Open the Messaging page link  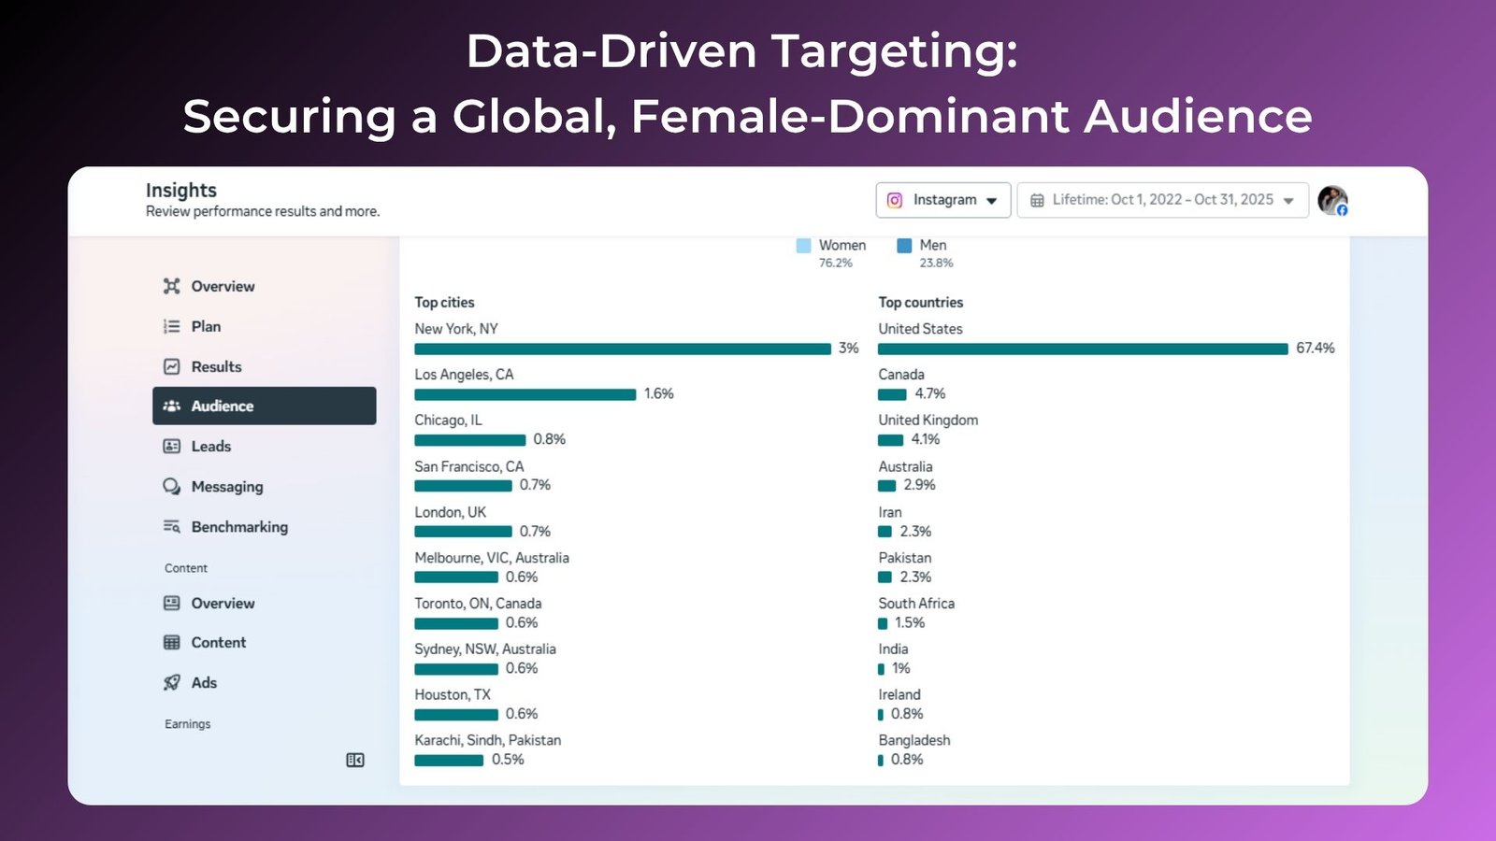pos(227,487)
